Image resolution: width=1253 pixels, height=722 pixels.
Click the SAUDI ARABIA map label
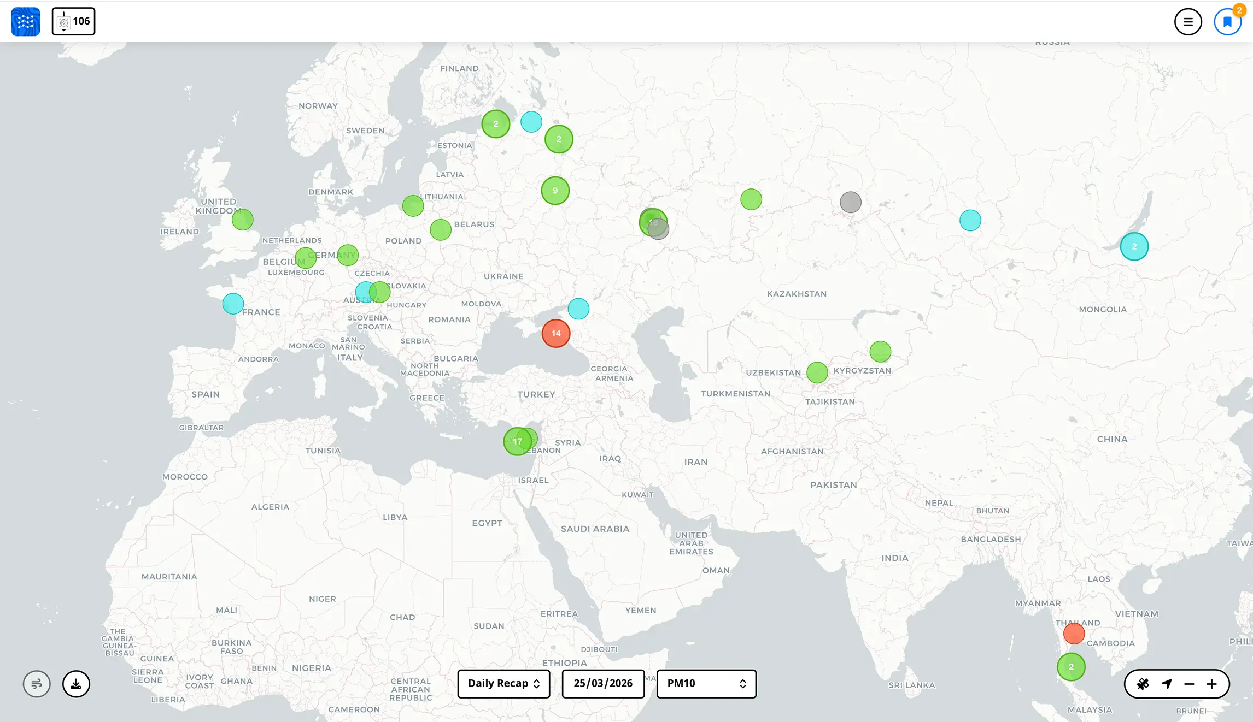point(595,529)
